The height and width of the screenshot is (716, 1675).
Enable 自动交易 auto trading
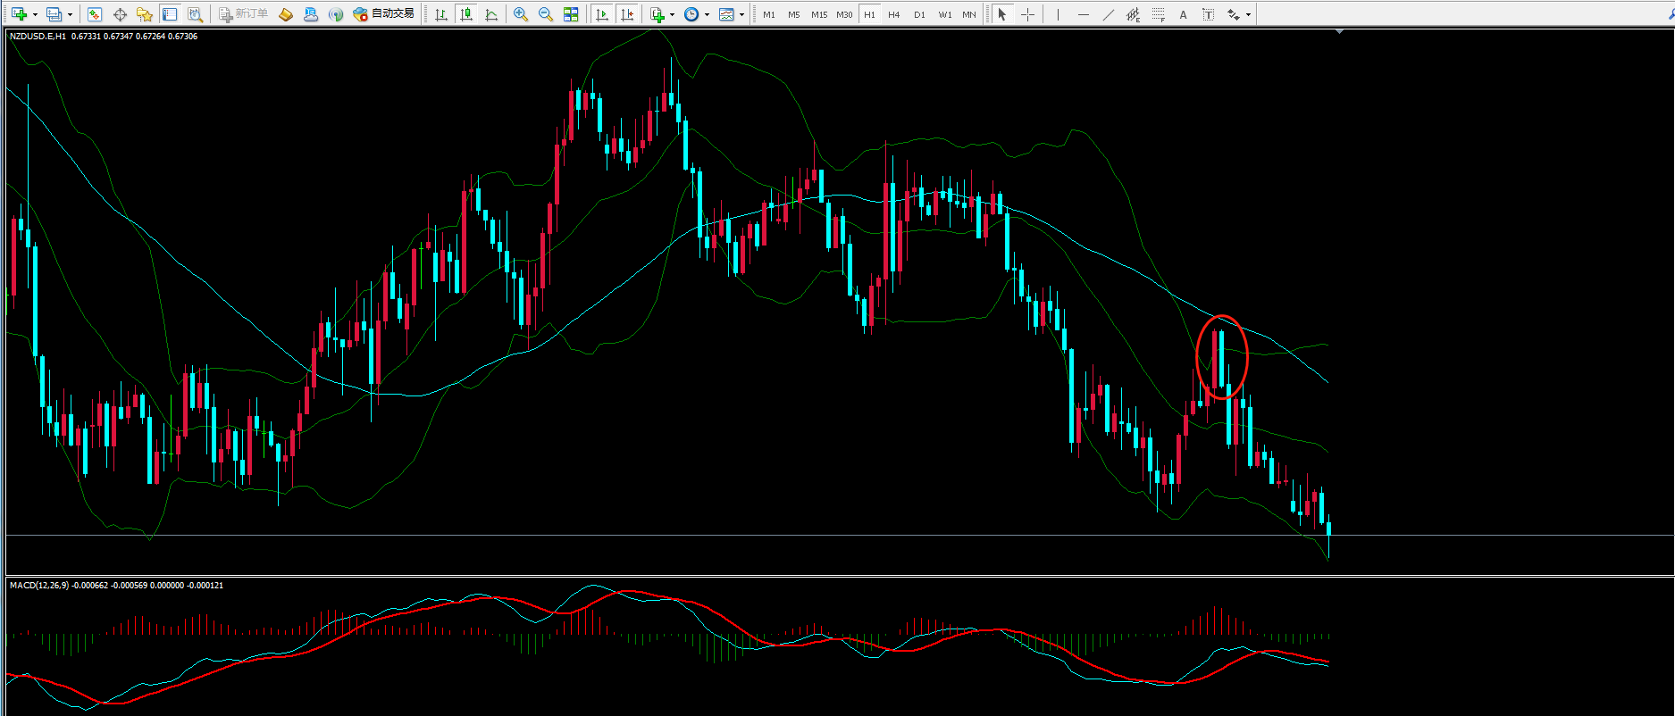(x=384, y=14)
